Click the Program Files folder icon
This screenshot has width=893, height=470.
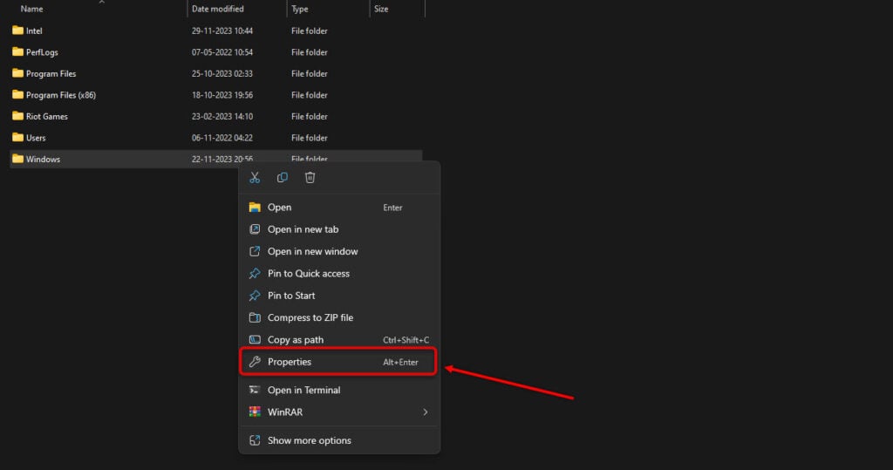click(x=17, y=73)
